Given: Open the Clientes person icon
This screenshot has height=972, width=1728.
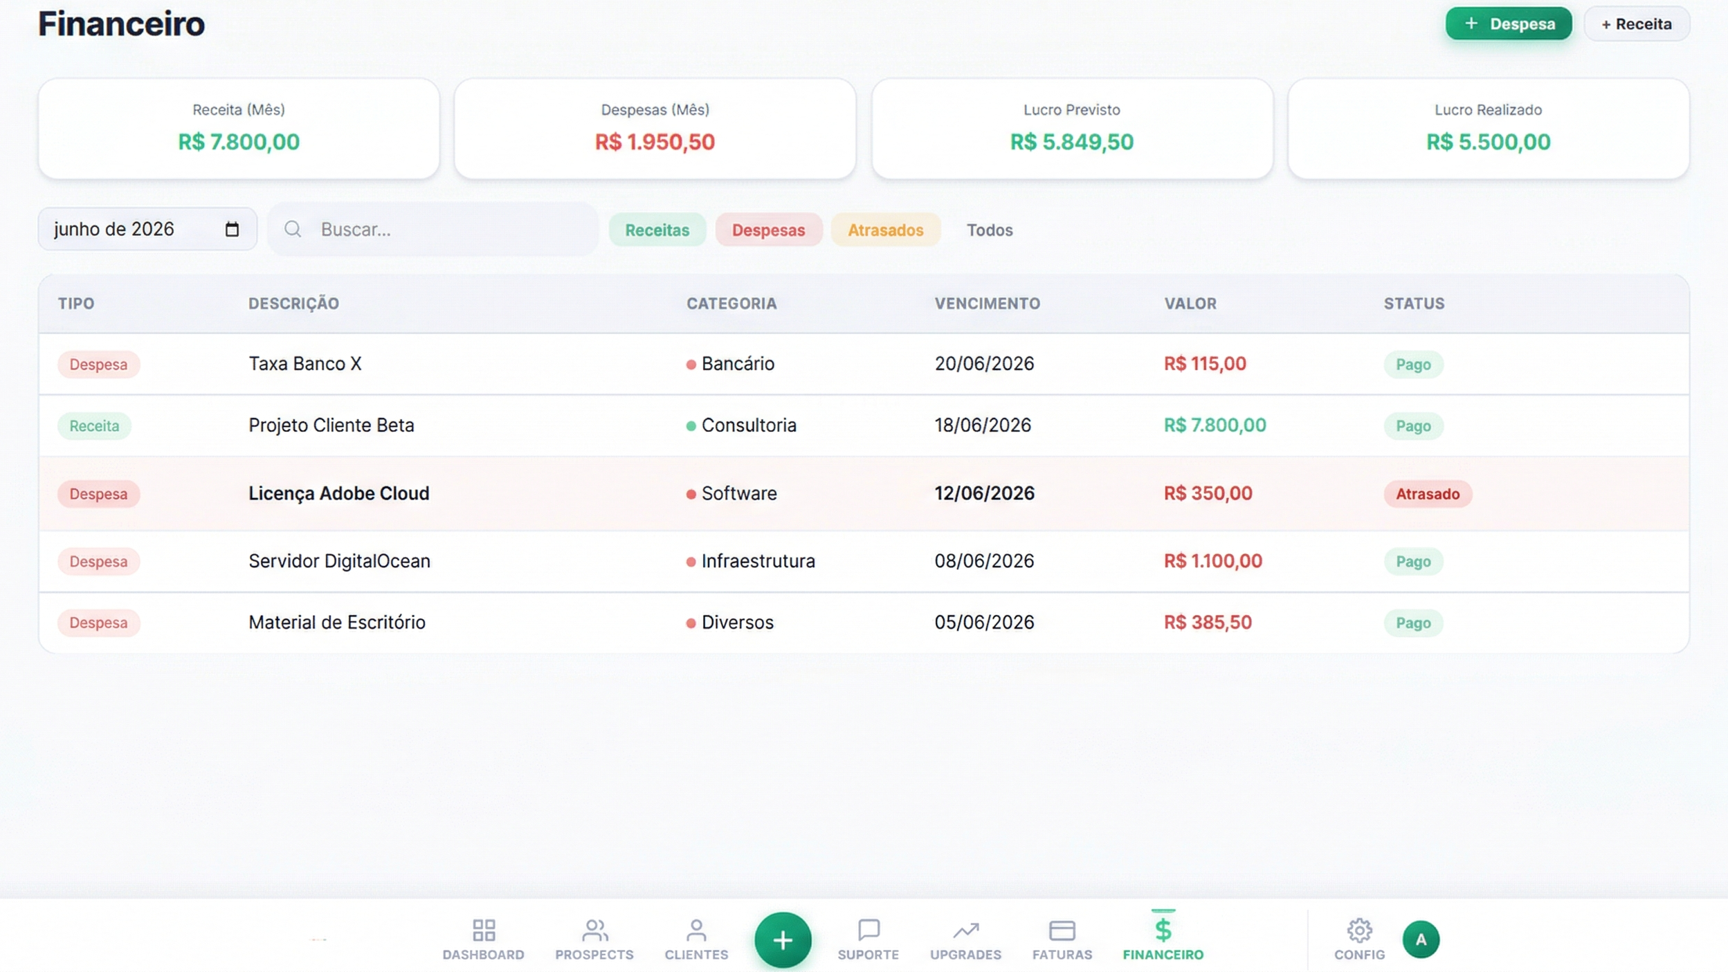Looking at the screenshot, I should click(696, 930).
